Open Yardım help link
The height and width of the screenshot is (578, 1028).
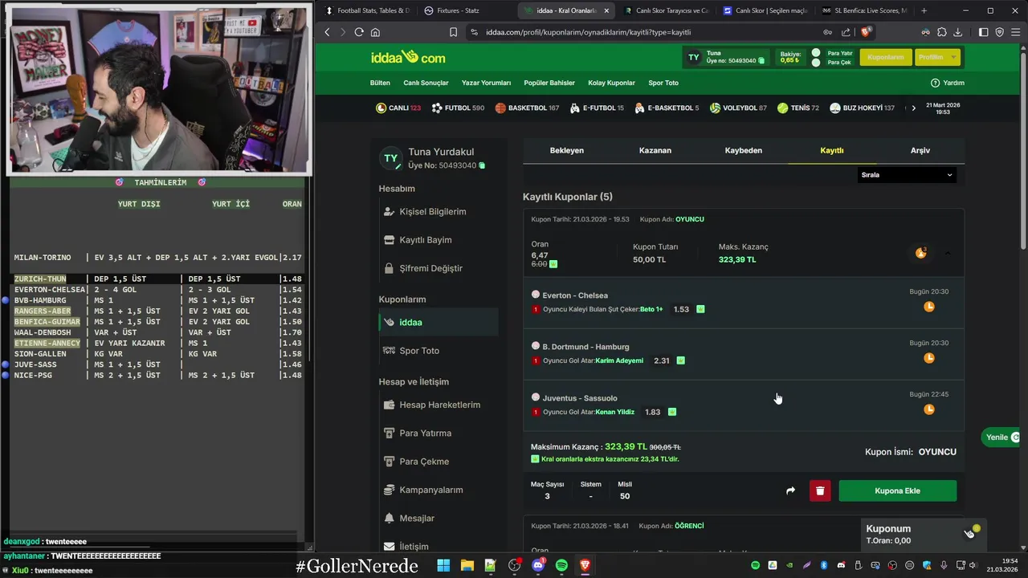pyautogui.click(x=948, y=83)
